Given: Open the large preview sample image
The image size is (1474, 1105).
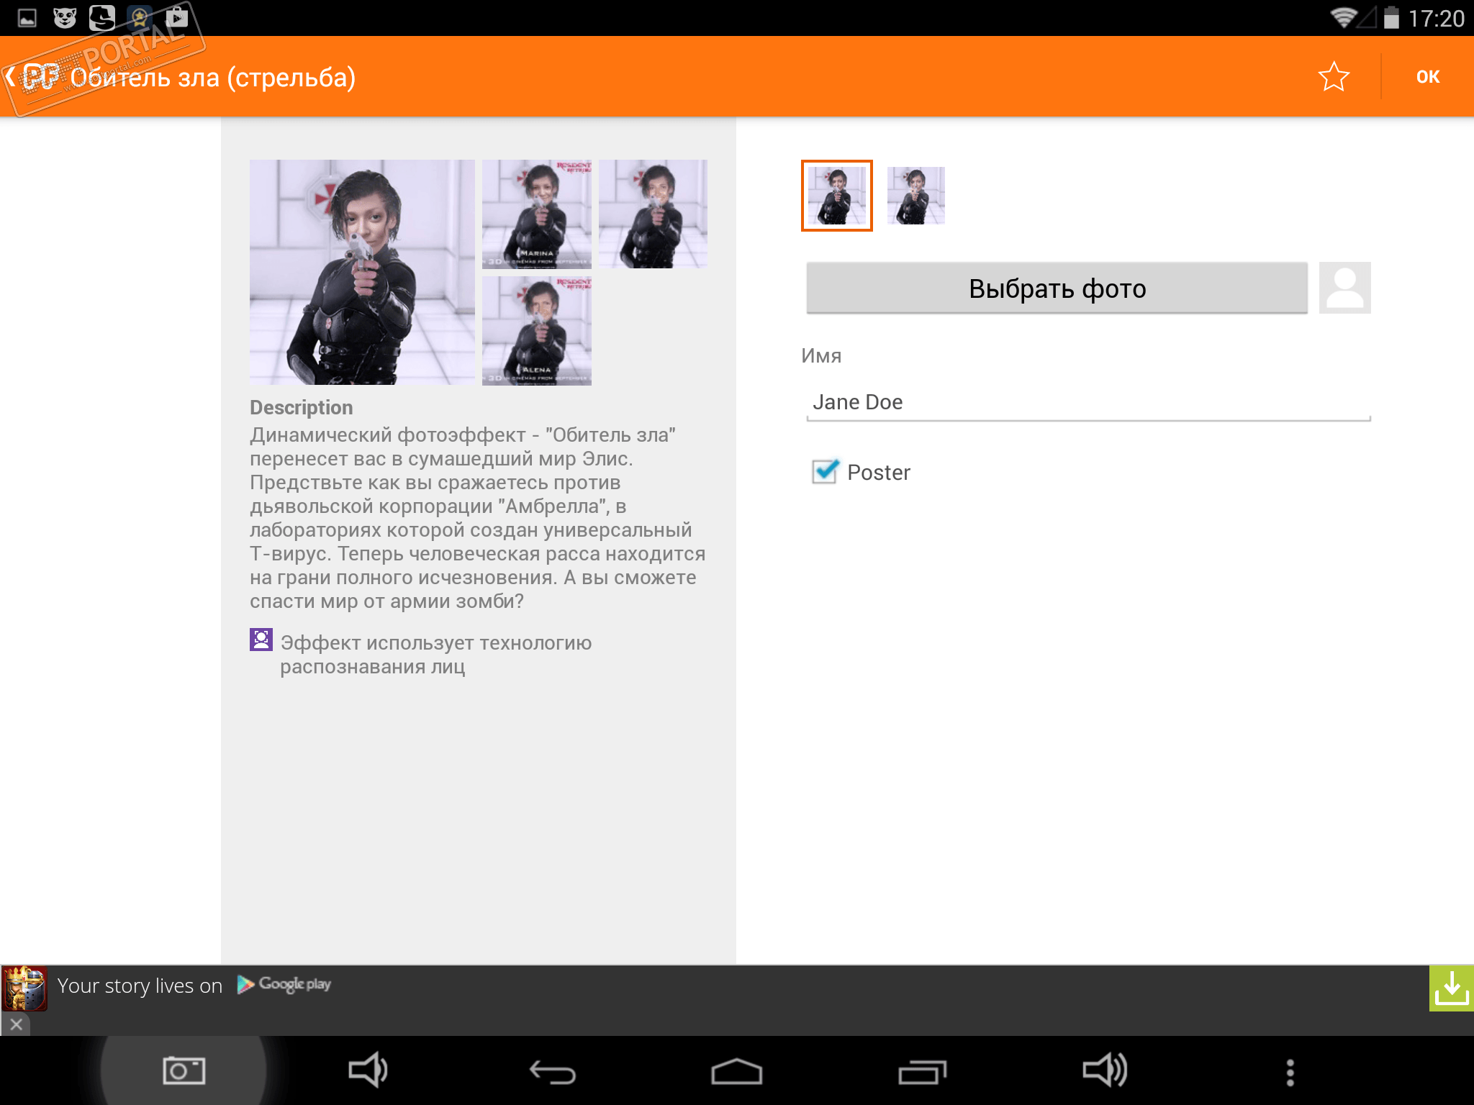Looking at the screenshot, I should pyautogui.click(x=362, y=272).
